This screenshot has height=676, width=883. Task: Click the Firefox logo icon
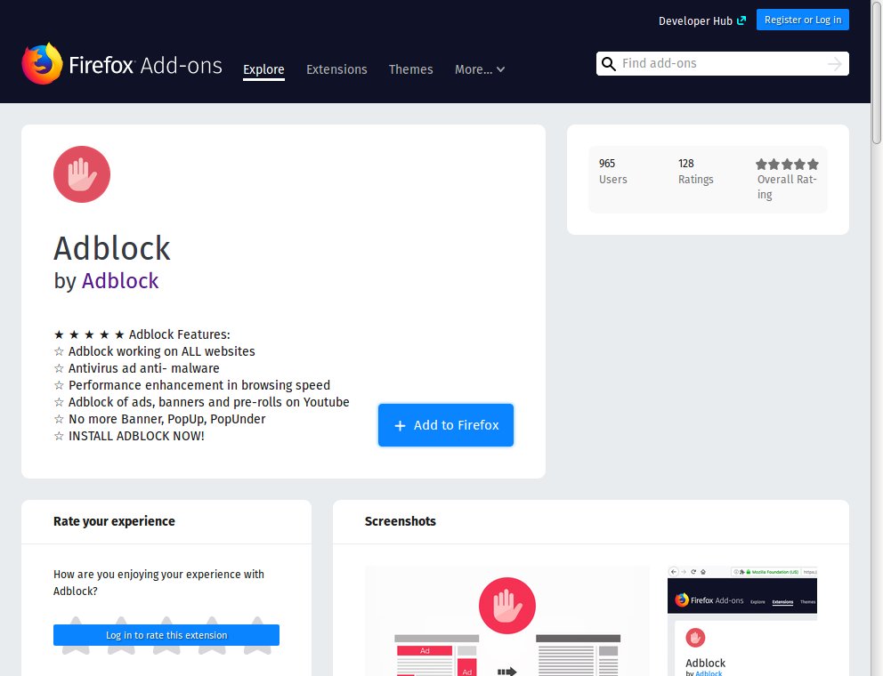tap(42, 64)
